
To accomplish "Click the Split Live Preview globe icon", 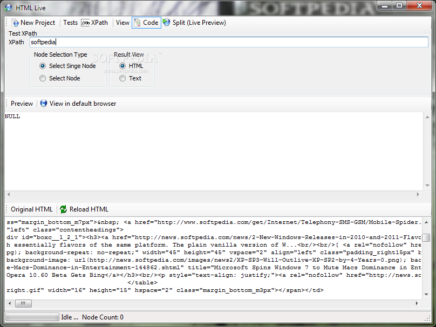I will pos(166,22).
